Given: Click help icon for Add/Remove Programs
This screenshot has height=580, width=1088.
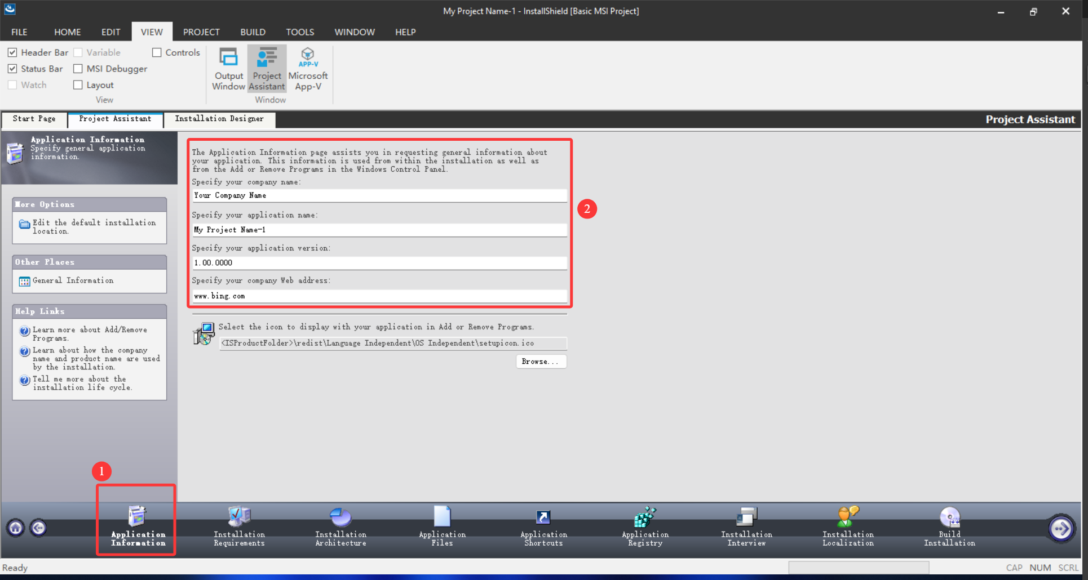Looking at the screenshot, I should click(x=24, y=331).
